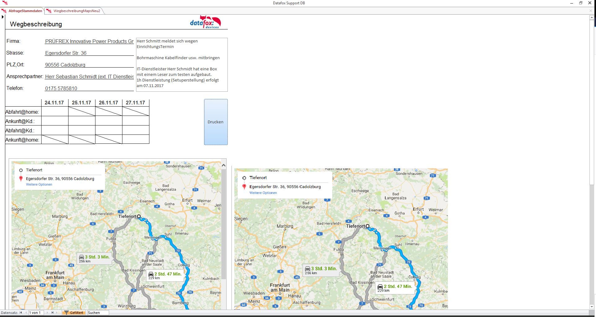596x317 pixels.
Task: Select the 2 Std. 47 Min. route in right map
Action: tap(395, 288)
